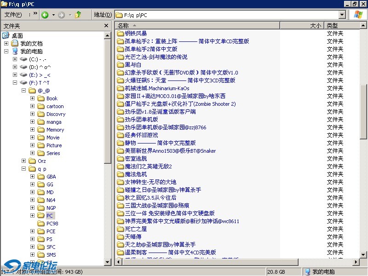This screenshot has height=276, width=368.
Task: Select 劲乐团单机版 folder
Action: [141, 120]
